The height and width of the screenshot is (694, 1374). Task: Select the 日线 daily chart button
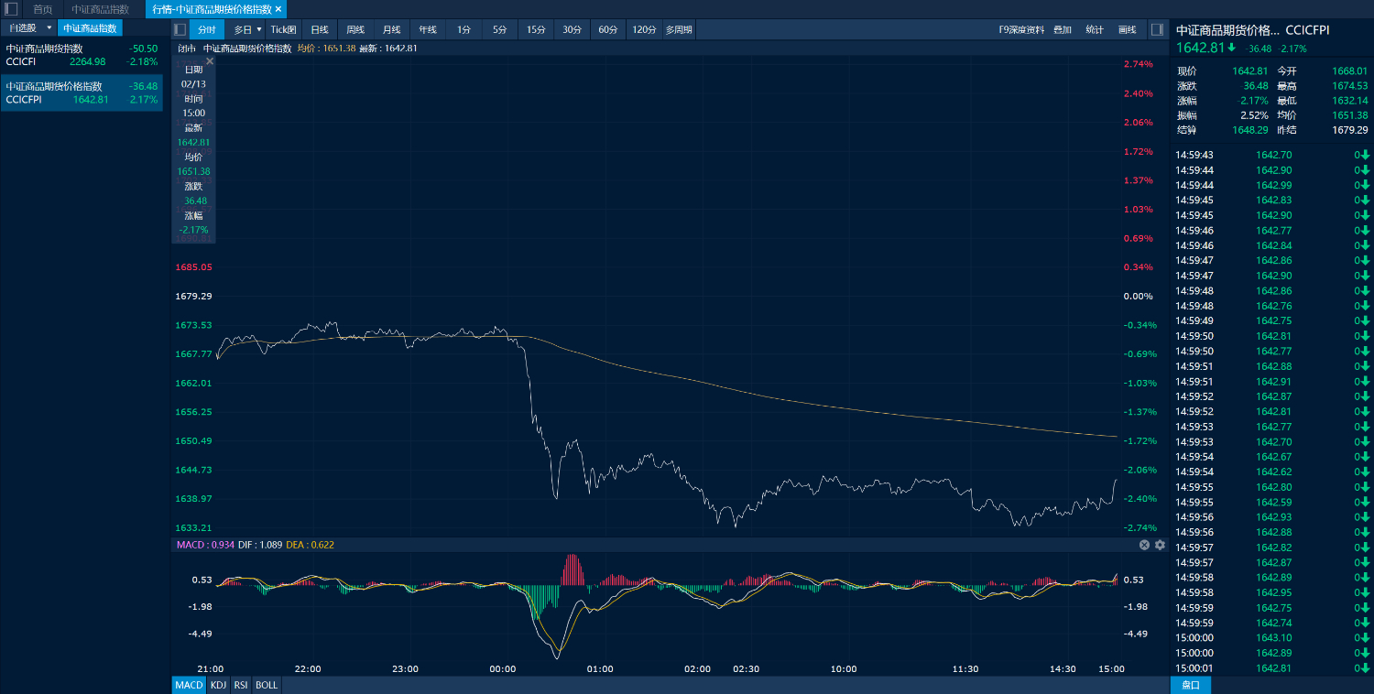coord(319,29)
